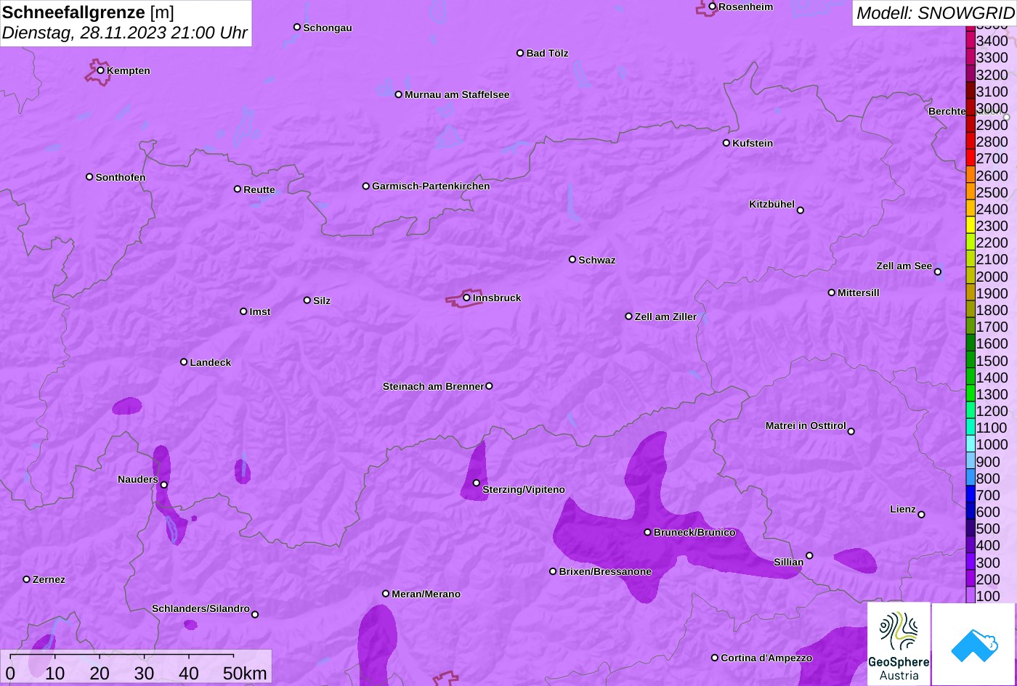Click the Steinach am Brenner marker
The image size is (1017, 686).
[x=489, y=386]
